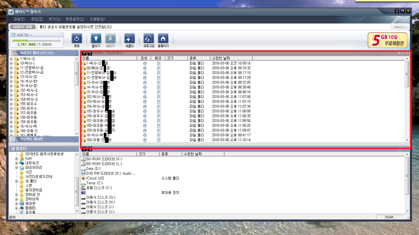Click the 내리기 download arrow icon
The height and width of the screenshot is (235, 419).
point(110,39)
